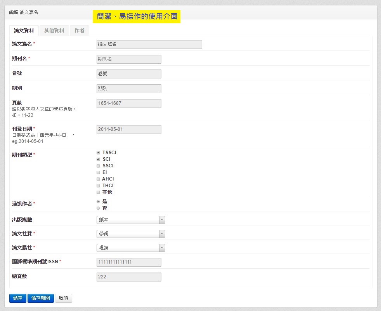
Task: Focus the 論文篇名 text field
Action: coord(149,44)
